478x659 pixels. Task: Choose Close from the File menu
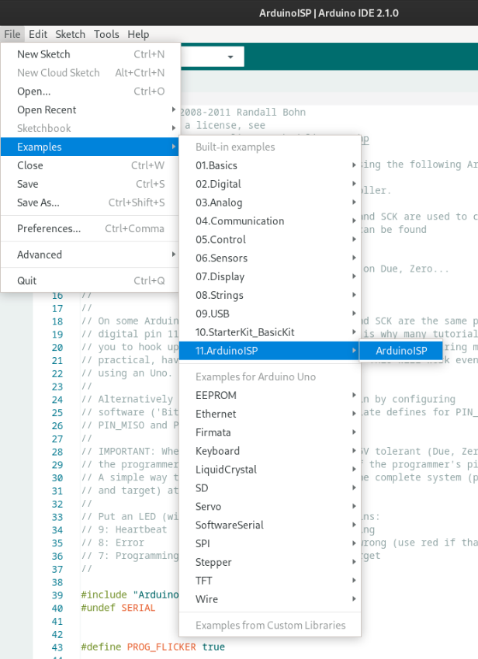(90, 165)
